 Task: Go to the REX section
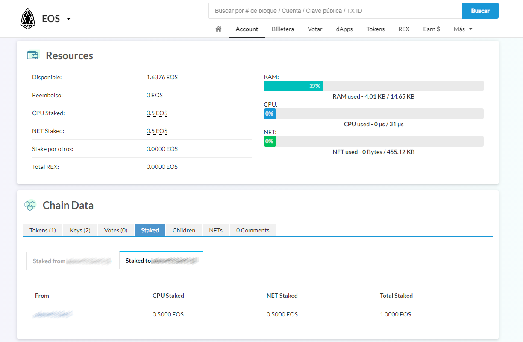(x=404, y=29)
